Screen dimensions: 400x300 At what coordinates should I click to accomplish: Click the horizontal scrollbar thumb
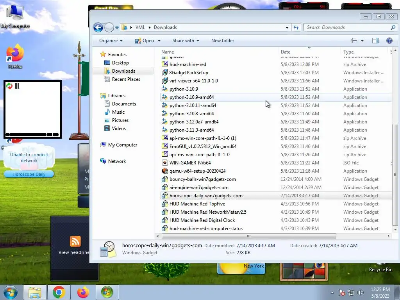[248, 236]
